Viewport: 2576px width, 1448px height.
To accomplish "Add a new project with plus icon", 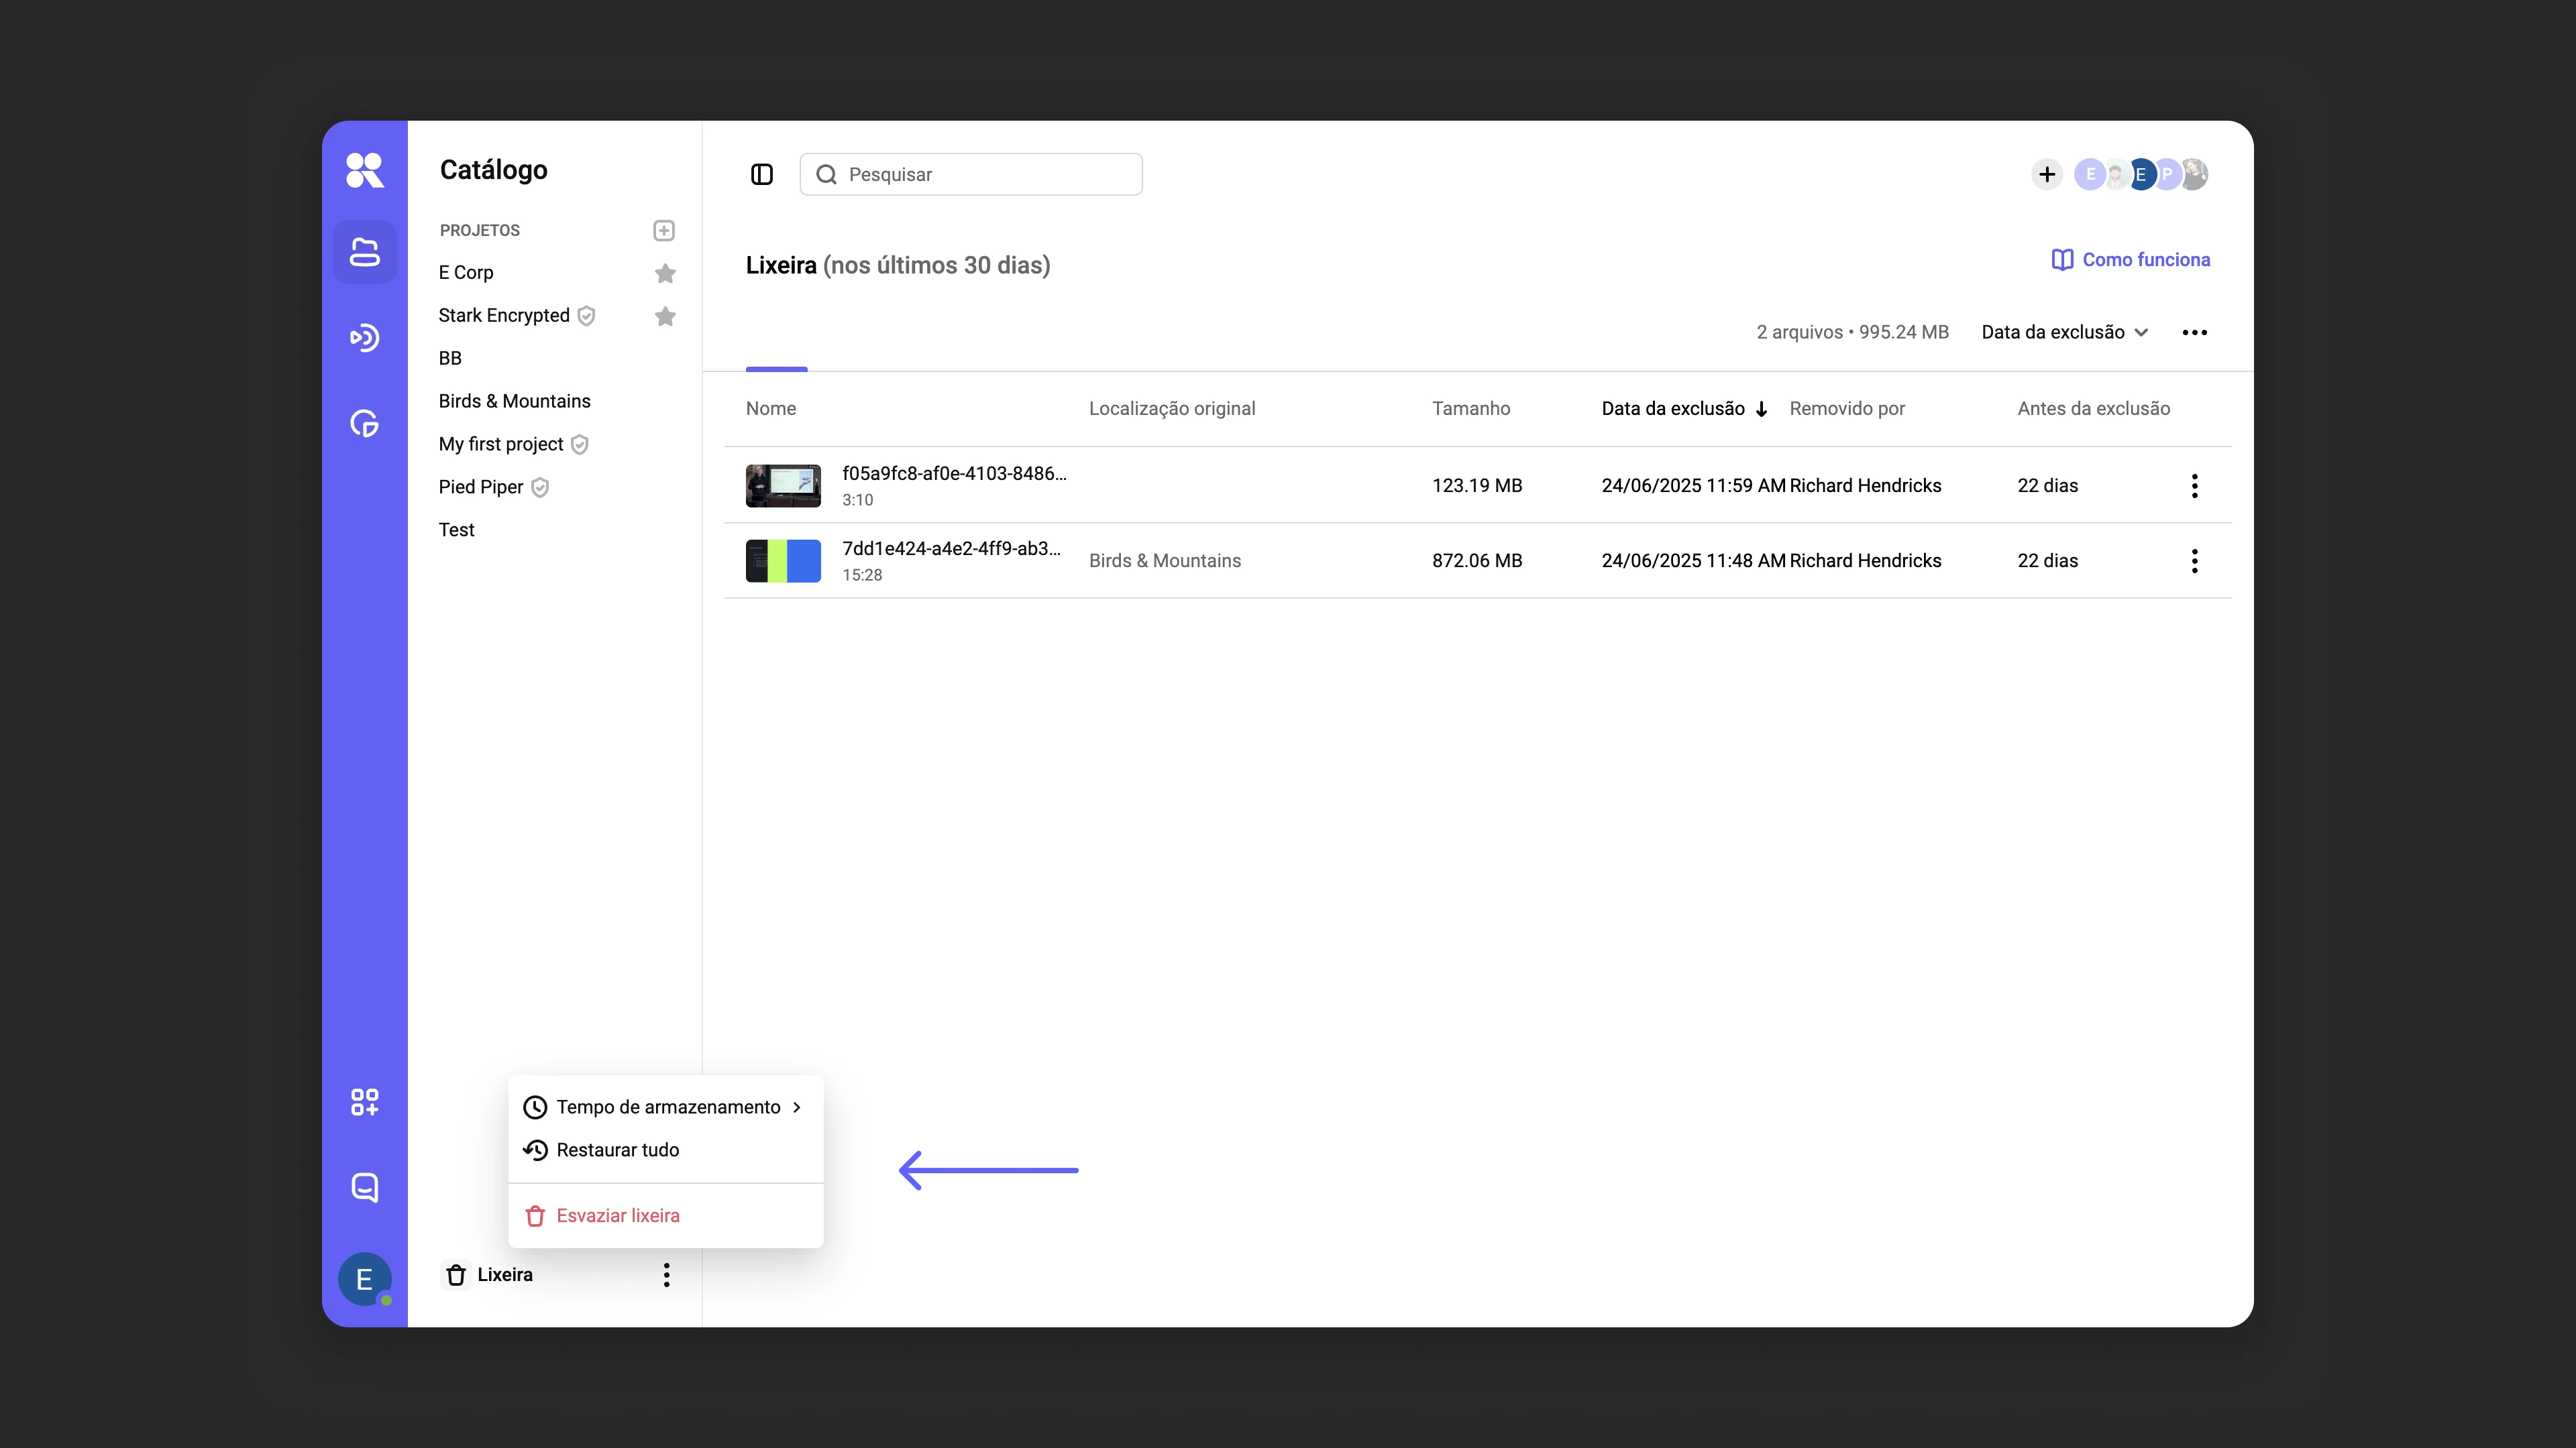I will (664, 231).
